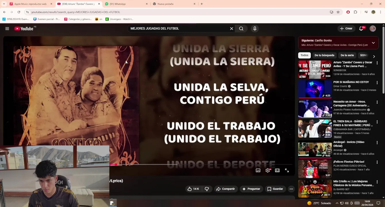Viewport: 385px width, 207px height.
Task: Open more actions ellipsis below video
Action: click(291, 189)
